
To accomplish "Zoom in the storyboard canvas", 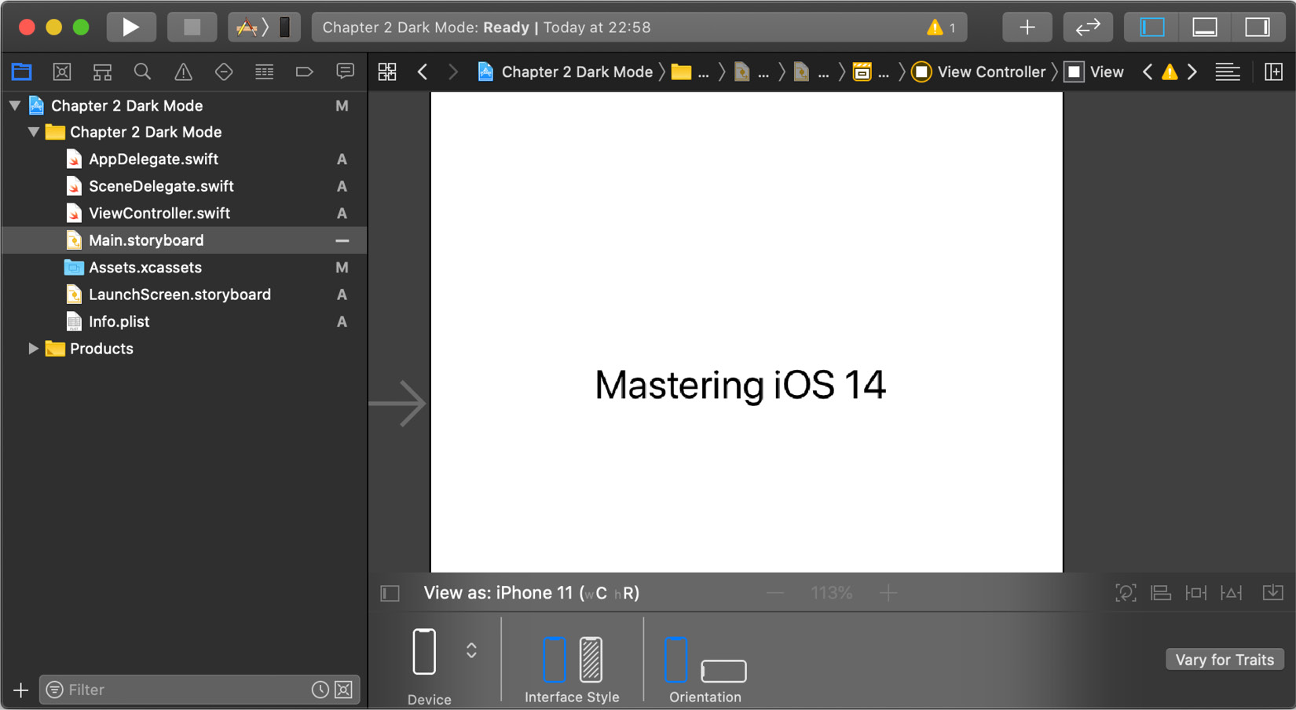I will (888, 593).
